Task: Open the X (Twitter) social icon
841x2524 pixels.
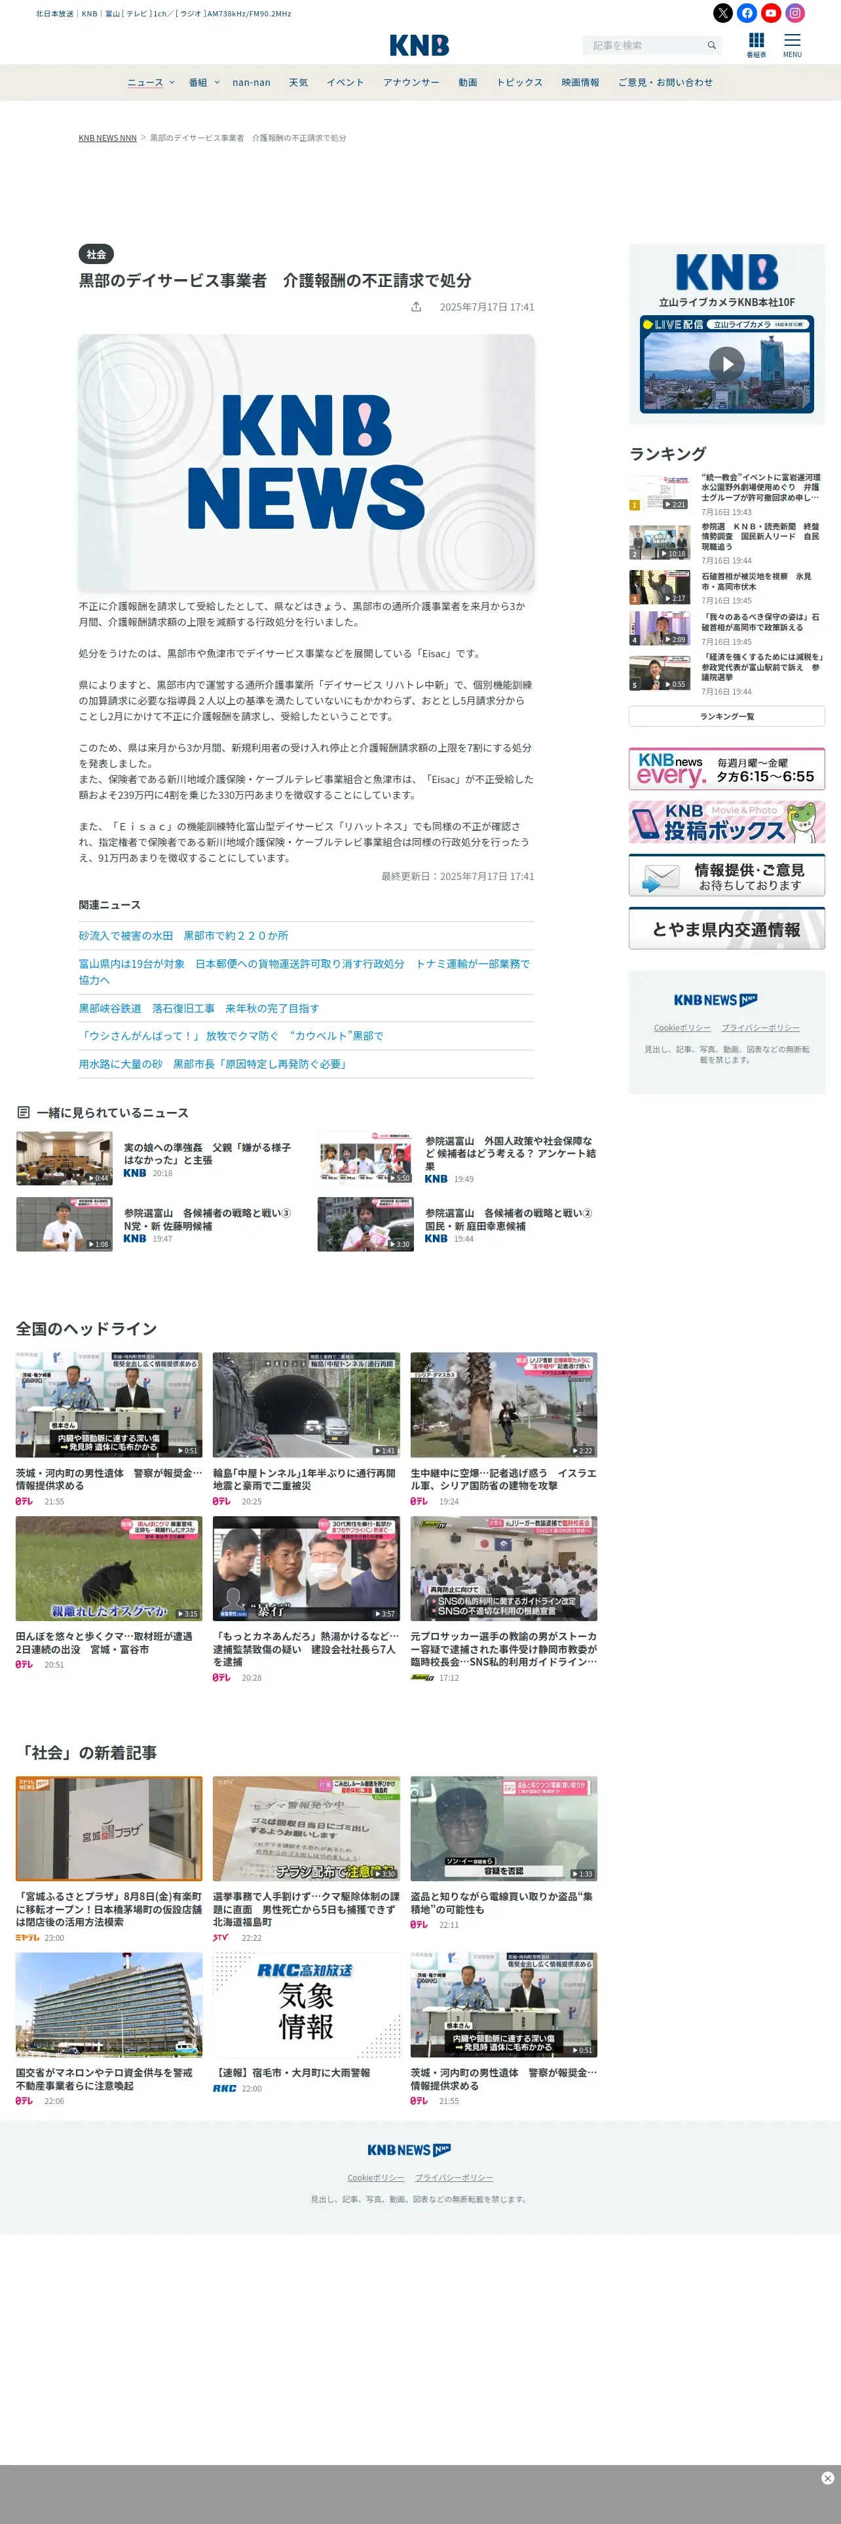Action: click(722, 12)
